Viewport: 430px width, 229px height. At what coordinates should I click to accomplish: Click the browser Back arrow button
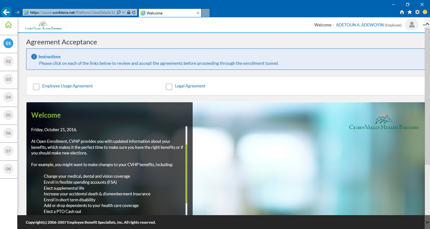(x=6, y=12)
